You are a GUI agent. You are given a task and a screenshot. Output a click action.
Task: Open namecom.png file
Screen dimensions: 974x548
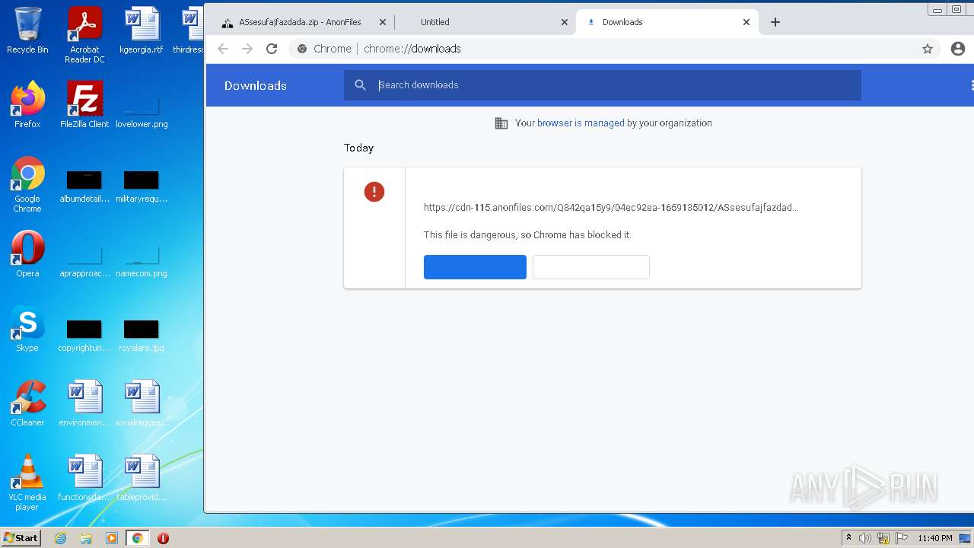pos(142,260)
